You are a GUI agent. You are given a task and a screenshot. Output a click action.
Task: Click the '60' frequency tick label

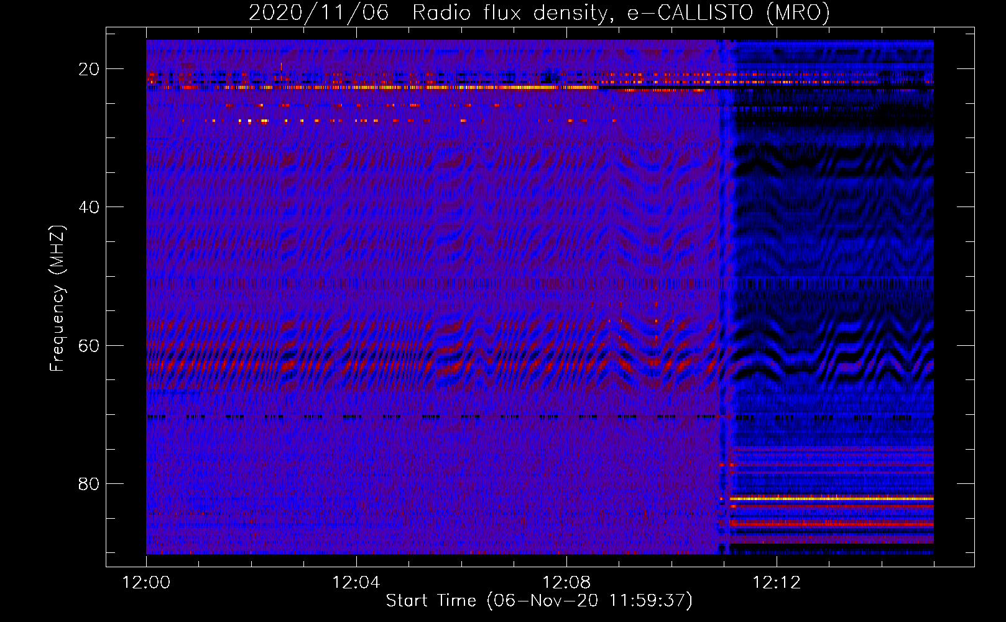(x=89, y=345)
